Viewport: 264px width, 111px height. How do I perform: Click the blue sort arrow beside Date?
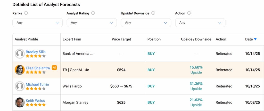click(255, 39)
